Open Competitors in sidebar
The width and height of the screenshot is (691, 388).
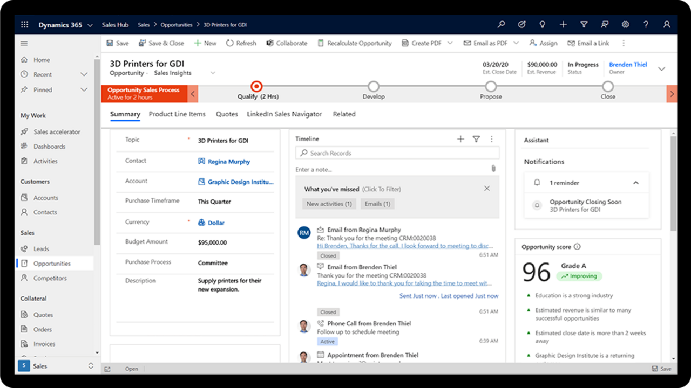(x=50, y=278)
